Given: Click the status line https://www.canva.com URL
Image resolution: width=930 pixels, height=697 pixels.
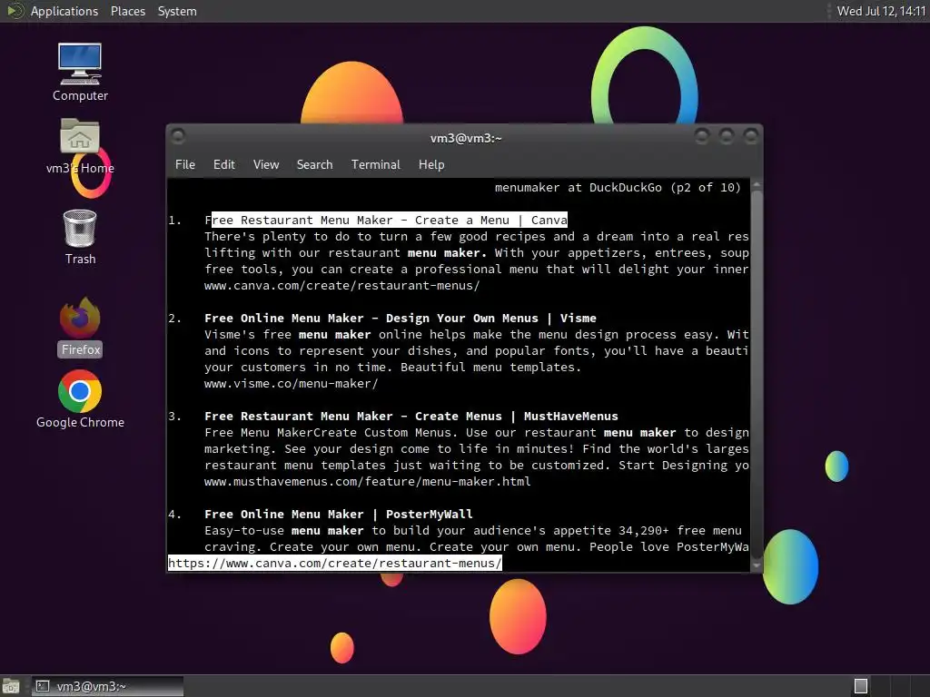Looking at the screenshot, I should (335, 563).
